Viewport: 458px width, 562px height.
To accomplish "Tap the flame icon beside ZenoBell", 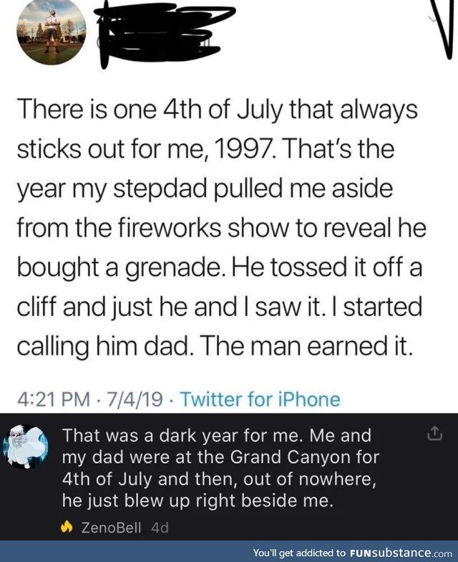I will click(68, 528).
